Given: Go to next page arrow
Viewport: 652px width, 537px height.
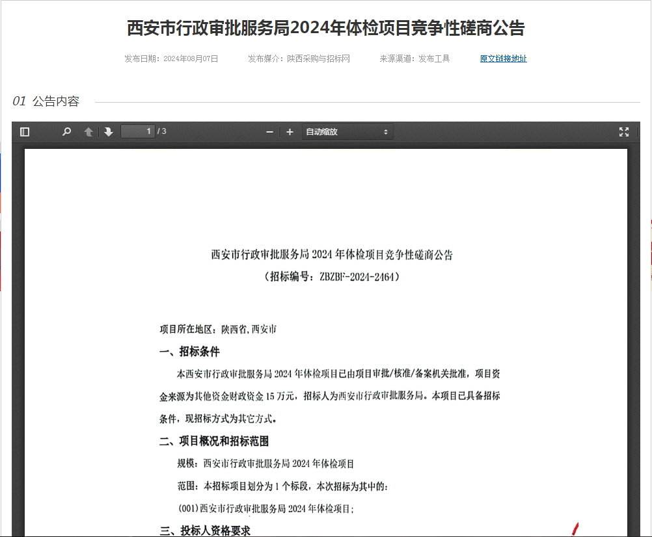Looking at the screenshot, I should 109,132.
